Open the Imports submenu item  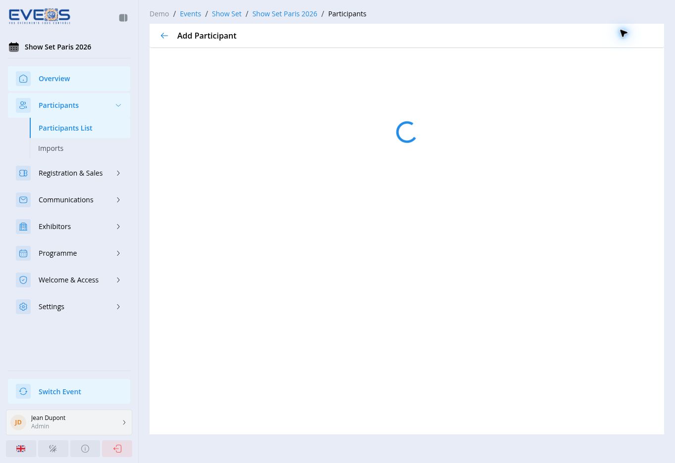click(51, 148)
